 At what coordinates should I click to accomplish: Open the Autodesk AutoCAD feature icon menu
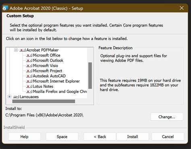click(x=29, y=76)
